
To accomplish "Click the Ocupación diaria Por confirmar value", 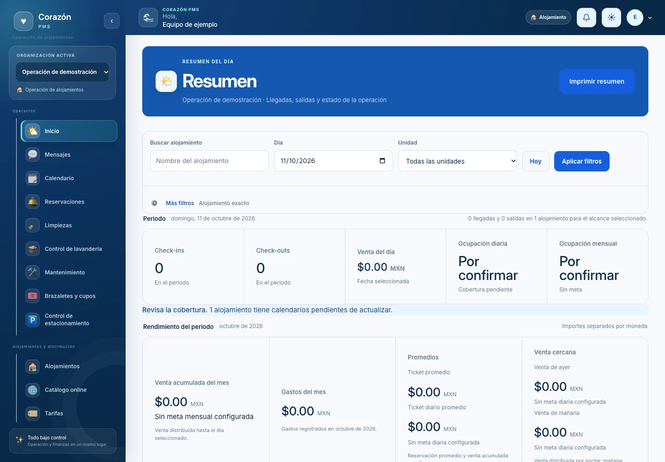I will click(x=488, y=268).
